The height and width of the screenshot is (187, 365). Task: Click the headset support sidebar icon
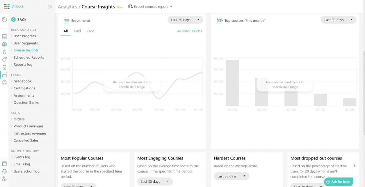point(4,171)
